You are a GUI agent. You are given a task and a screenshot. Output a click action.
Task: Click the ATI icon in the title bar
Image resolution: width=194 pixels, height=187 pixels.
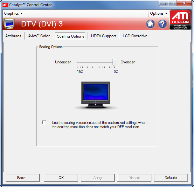5,5
